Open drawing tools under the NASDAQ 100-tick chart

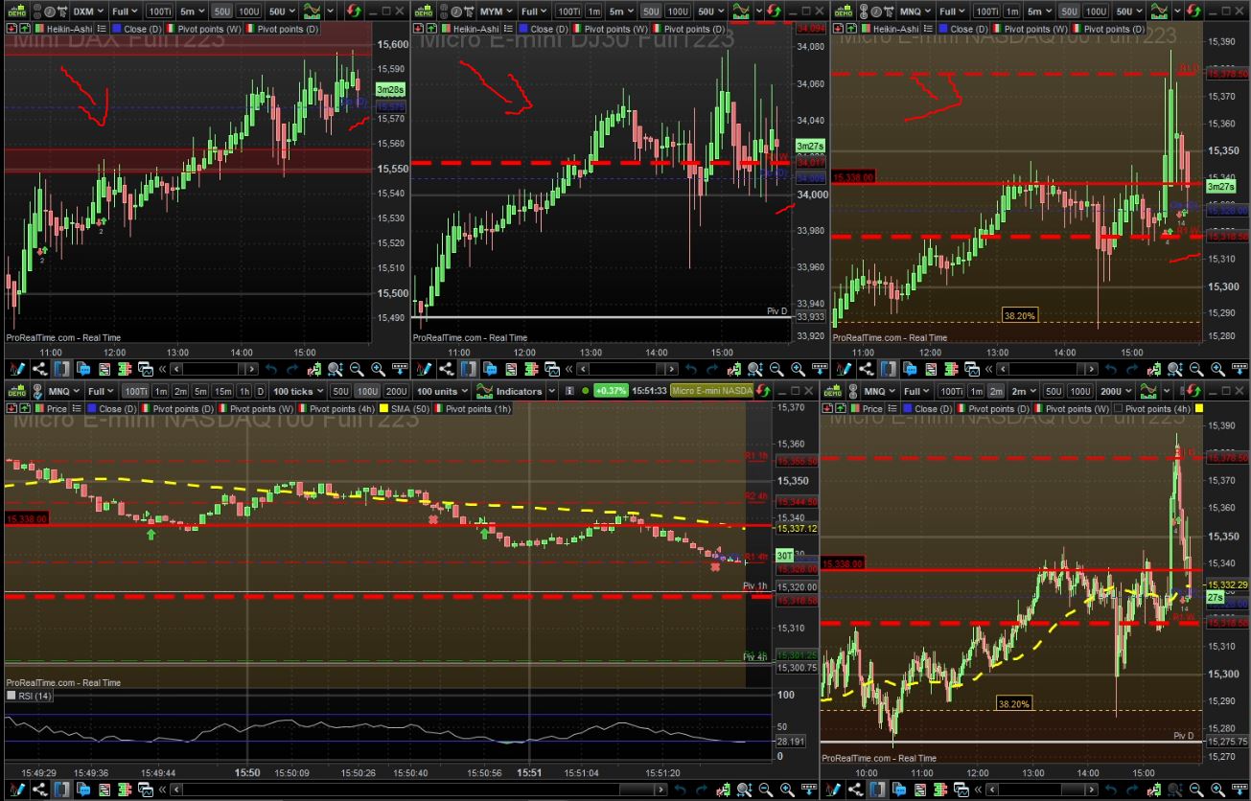(x=16, y=789)
